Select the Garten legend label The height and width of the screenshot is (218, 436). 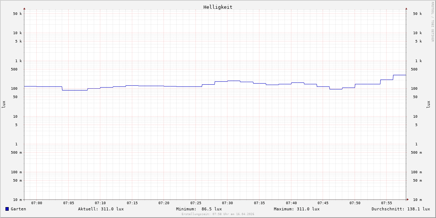tap(18, 209)
